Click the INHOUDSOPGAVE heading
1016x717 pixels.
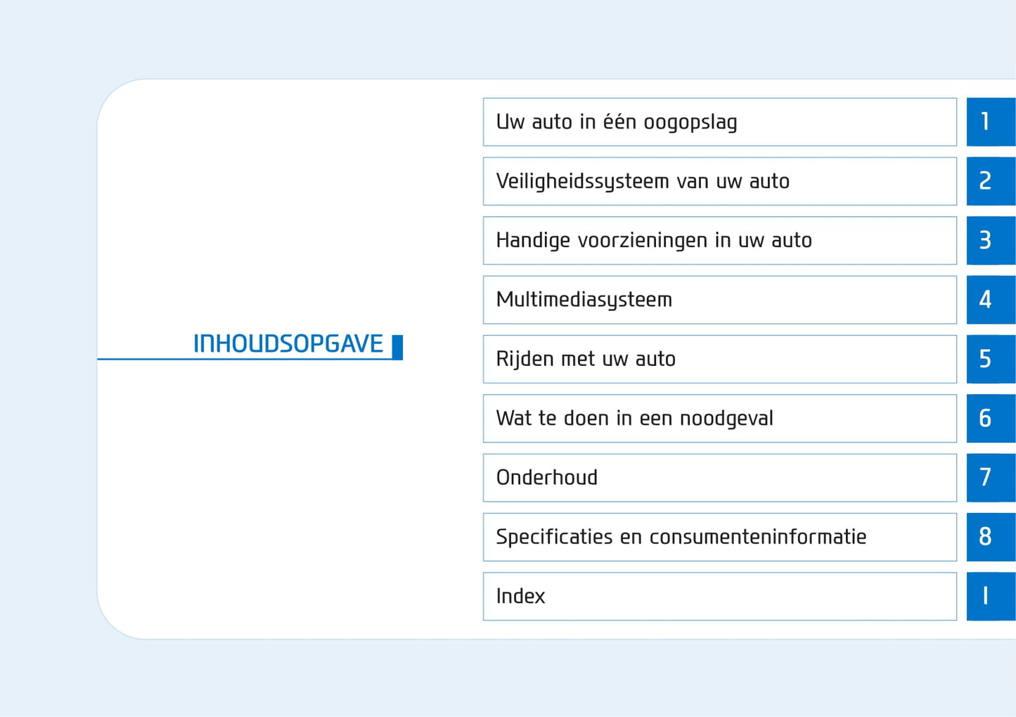tap(288, 343)
